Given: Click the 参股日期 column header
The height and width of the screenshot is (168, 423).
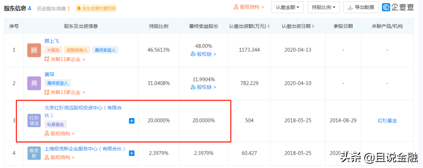Looking at the screenshot, I should [343, 26].
